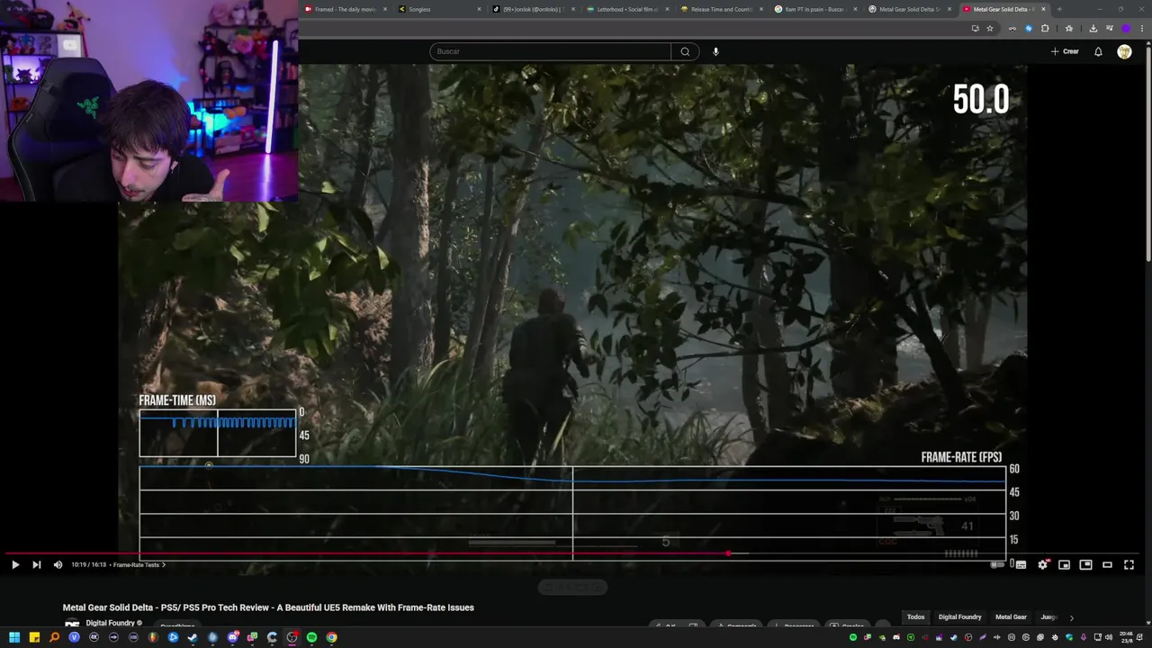This screenshot has width=1152, height=648.
Task: Skip to the next video
Action: point(36,564)
